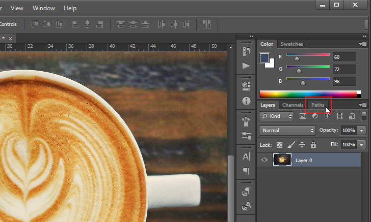Open the History panel icon

[x=246, y=51]
